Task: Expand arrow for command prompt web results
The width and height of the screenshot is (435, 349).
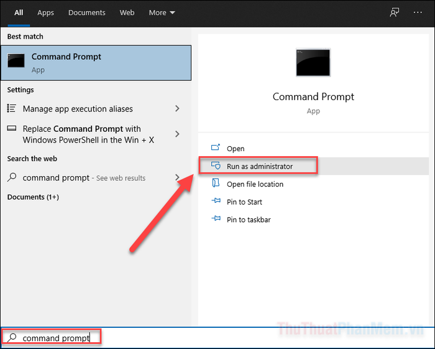Action: (x=177, y=177)
